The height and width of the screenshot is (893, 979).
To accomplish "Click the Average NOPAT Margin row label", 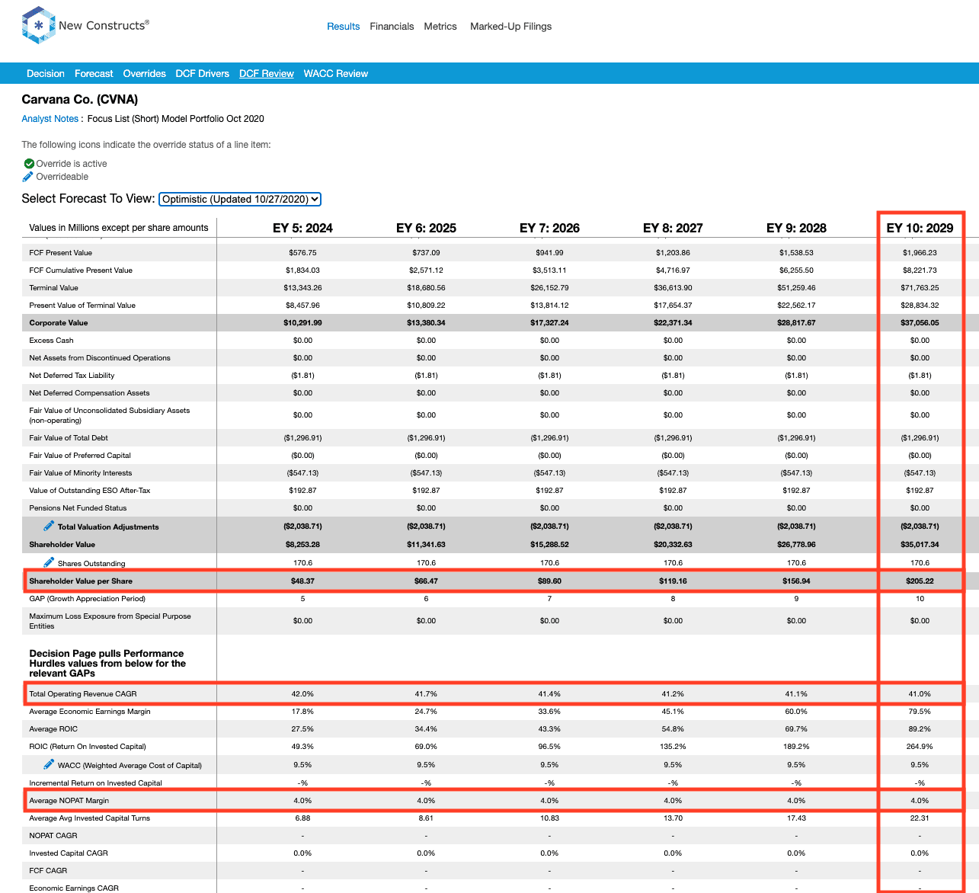I will coord(69,800).
